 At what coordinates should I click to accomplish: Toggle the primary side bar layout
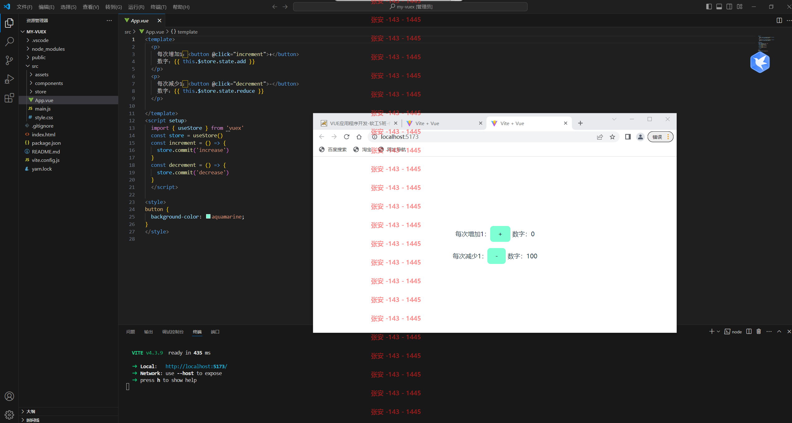pos(709,7)
